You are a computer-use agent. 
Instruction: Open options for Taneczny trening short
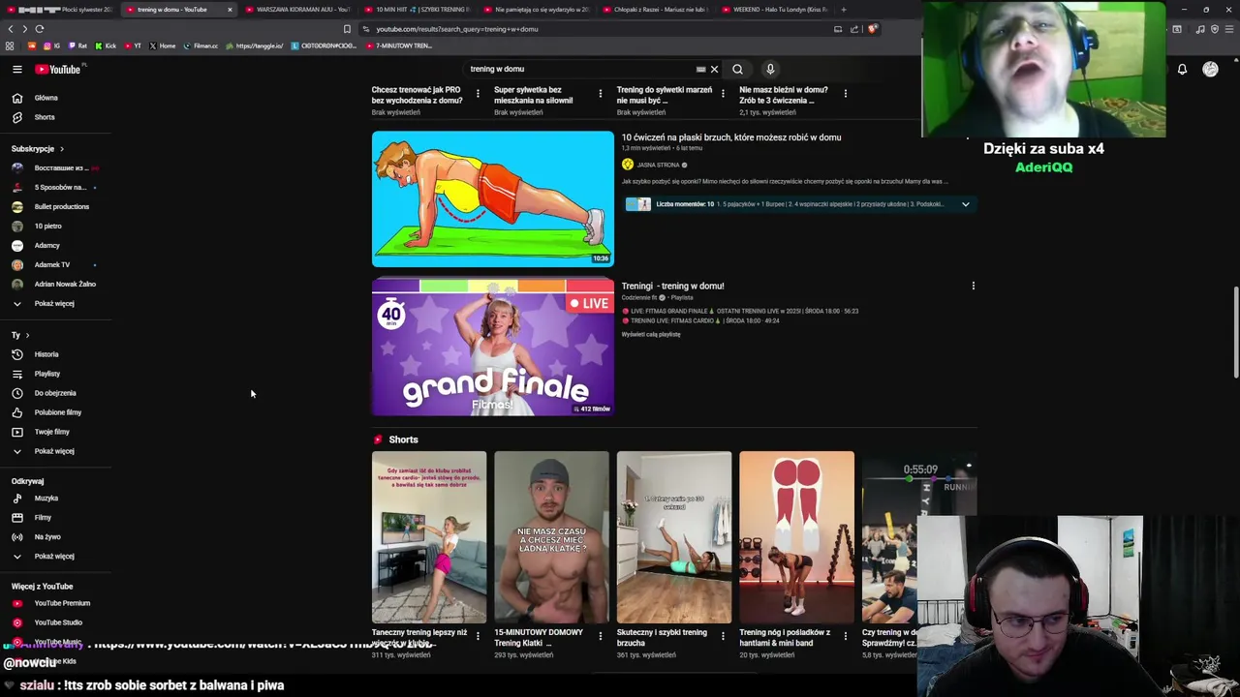coord(477,636)
